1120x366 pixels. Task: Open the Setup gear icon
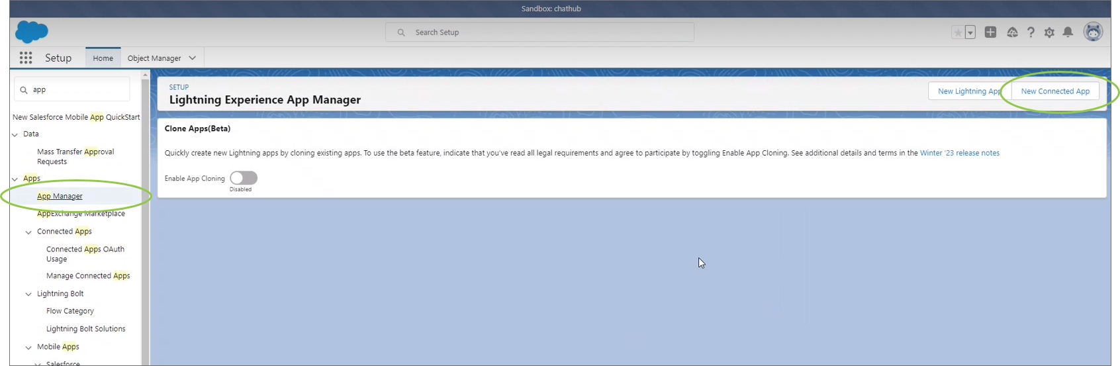1049,32
